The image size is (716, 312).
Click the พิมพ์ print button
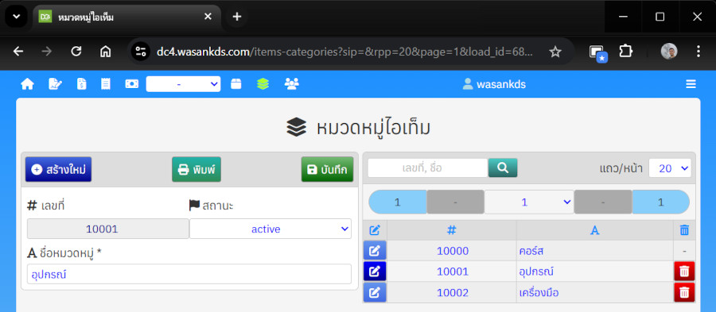tap(197, 169)
